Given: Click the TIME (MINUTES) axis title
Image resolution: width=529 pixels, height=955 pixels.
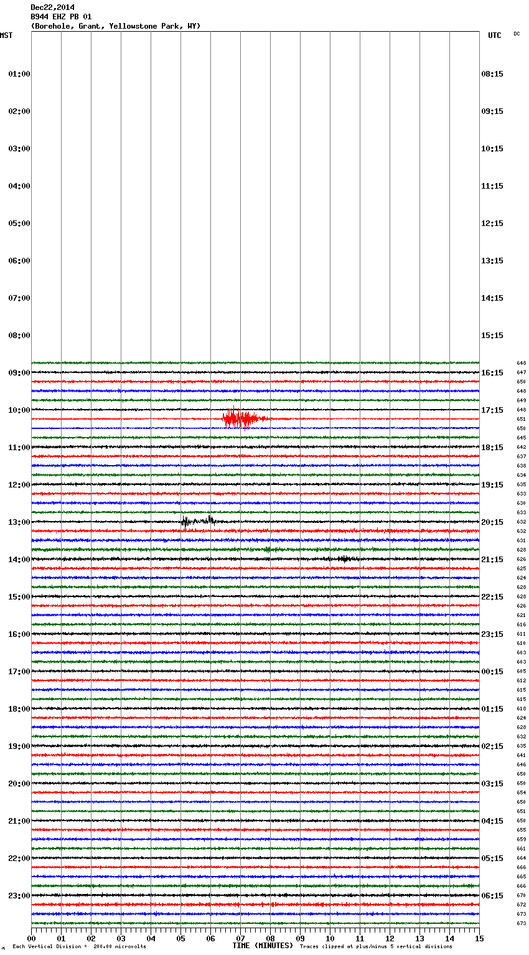Looking at the screenshot, I should [263, 946].
